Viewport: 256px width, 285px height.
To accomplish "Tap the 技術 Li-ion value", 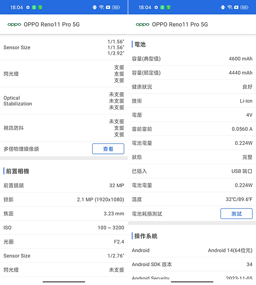I will tap(246, 101).
